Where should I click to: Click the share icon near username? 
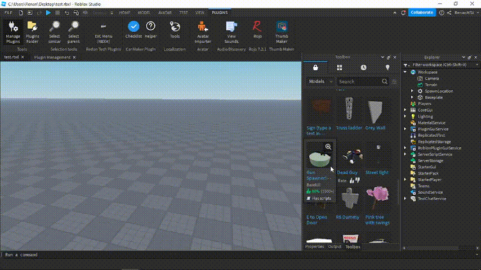[x=449, y=12]
